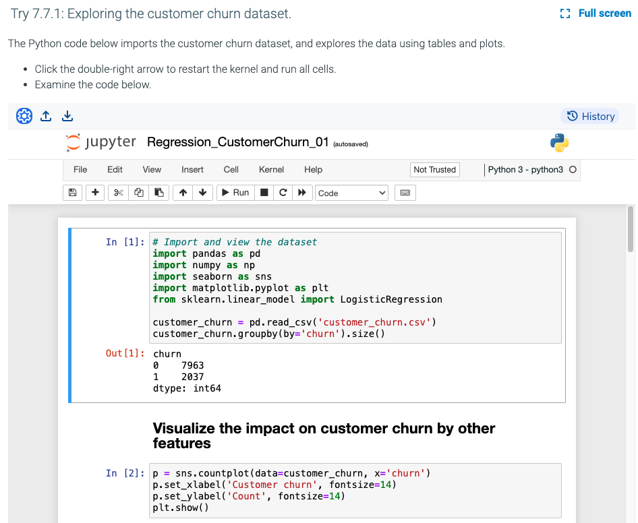638x523 pixels.
Task: Insert a cell below with plus icon
Action: pos(95,193)
